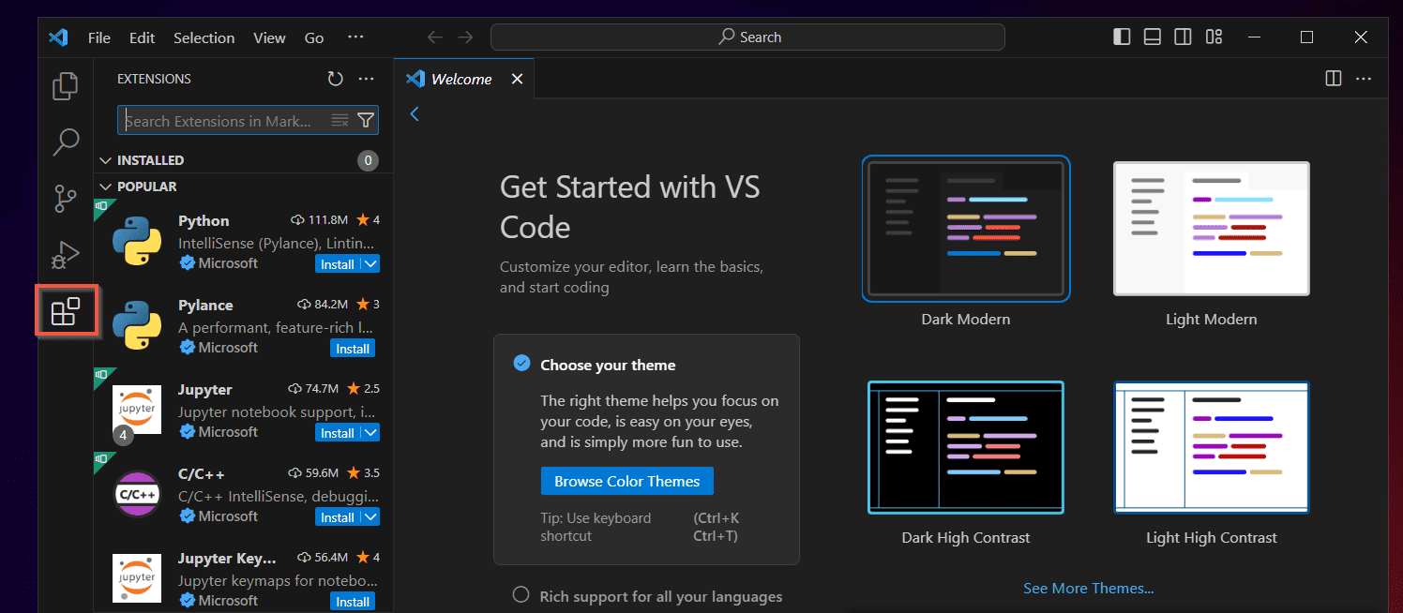
Task: Open the Run and Debug view
Action: pos(65,254)
